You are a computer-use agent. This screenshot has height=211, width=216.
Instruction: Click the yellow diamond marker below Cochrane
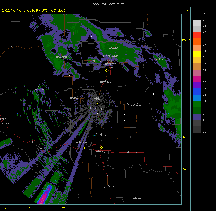(85, 148)
